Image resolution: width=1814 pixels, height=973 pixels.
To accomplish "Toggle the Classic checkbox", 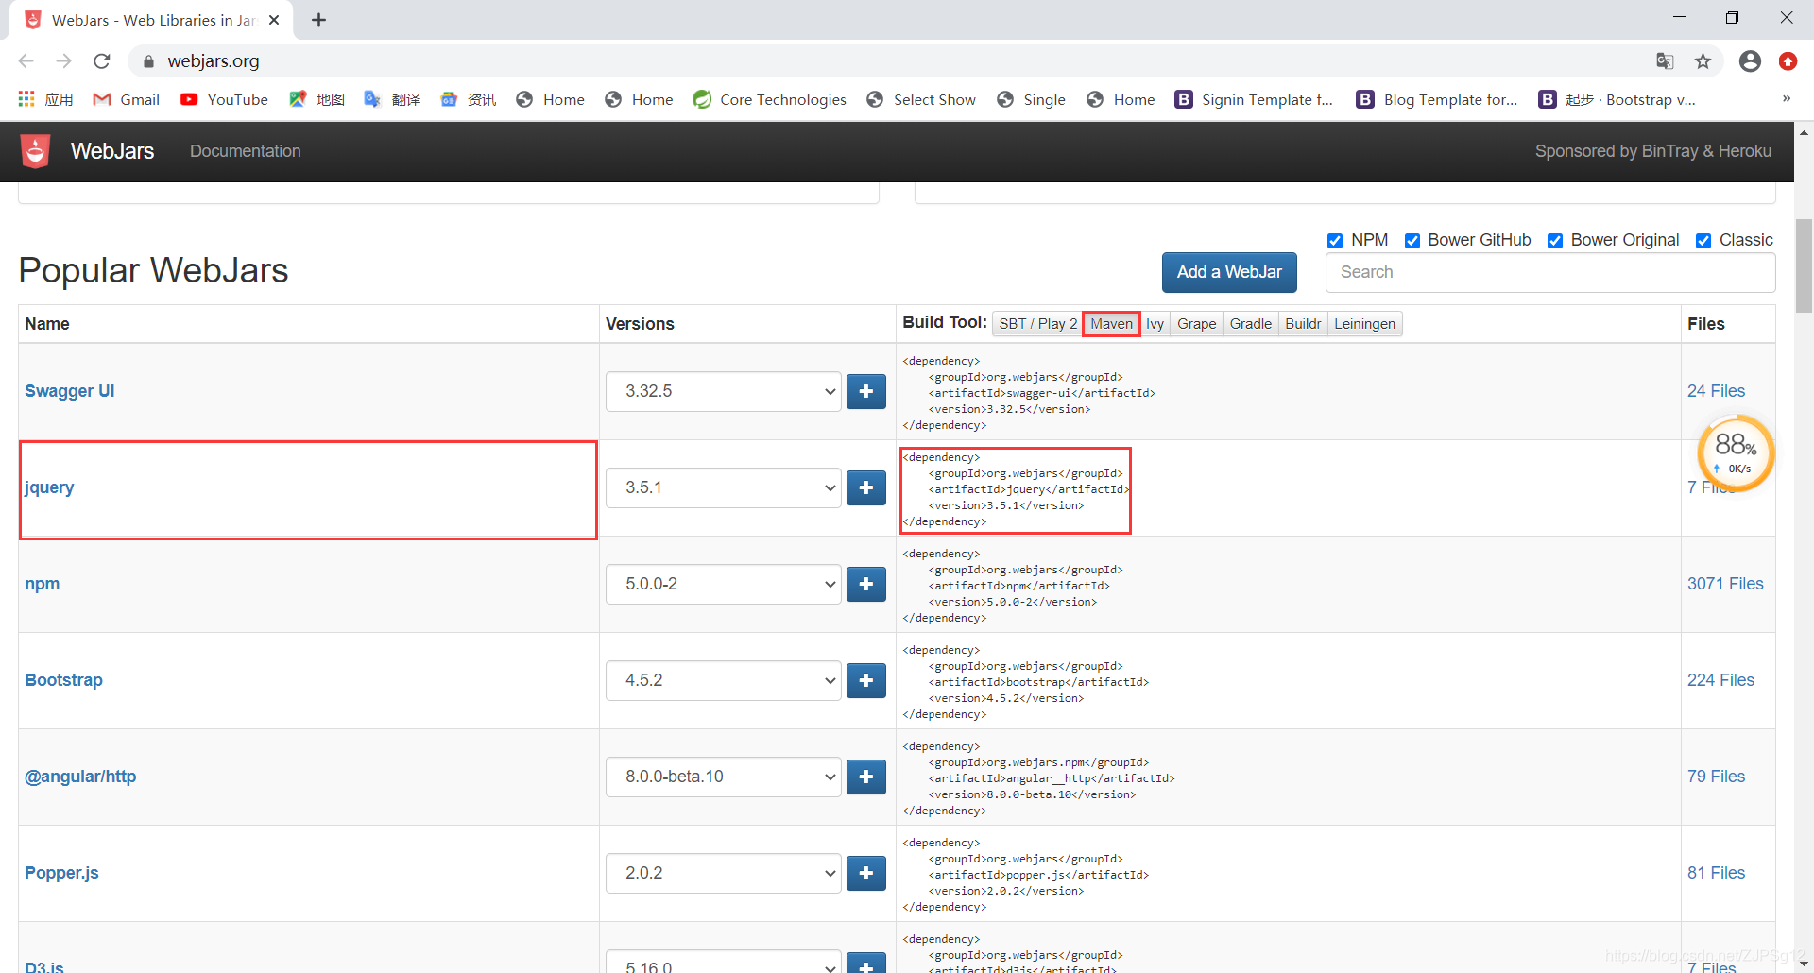I will click(x=1703, y=241).
